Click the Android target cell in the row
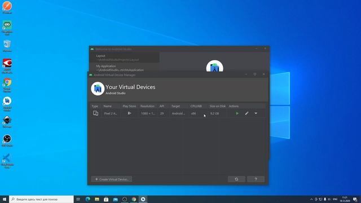Viewport: 361px width, 203px height. click(x=178, y=113)
